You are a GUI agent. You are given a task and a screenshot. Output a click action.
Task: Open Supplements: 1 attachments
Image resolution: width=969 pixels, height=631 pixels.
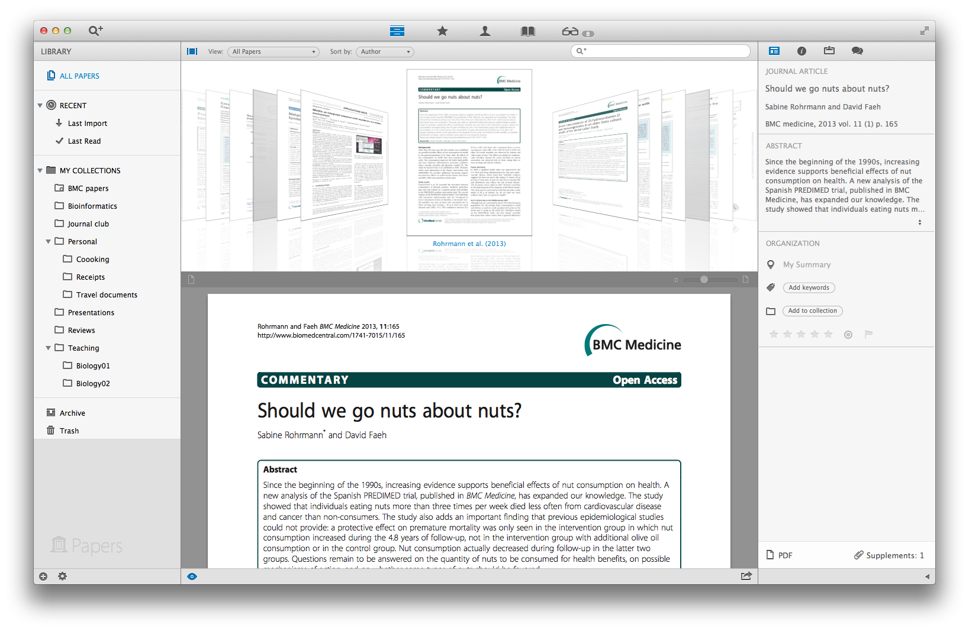pyautogui.click(x=889, y=555)
